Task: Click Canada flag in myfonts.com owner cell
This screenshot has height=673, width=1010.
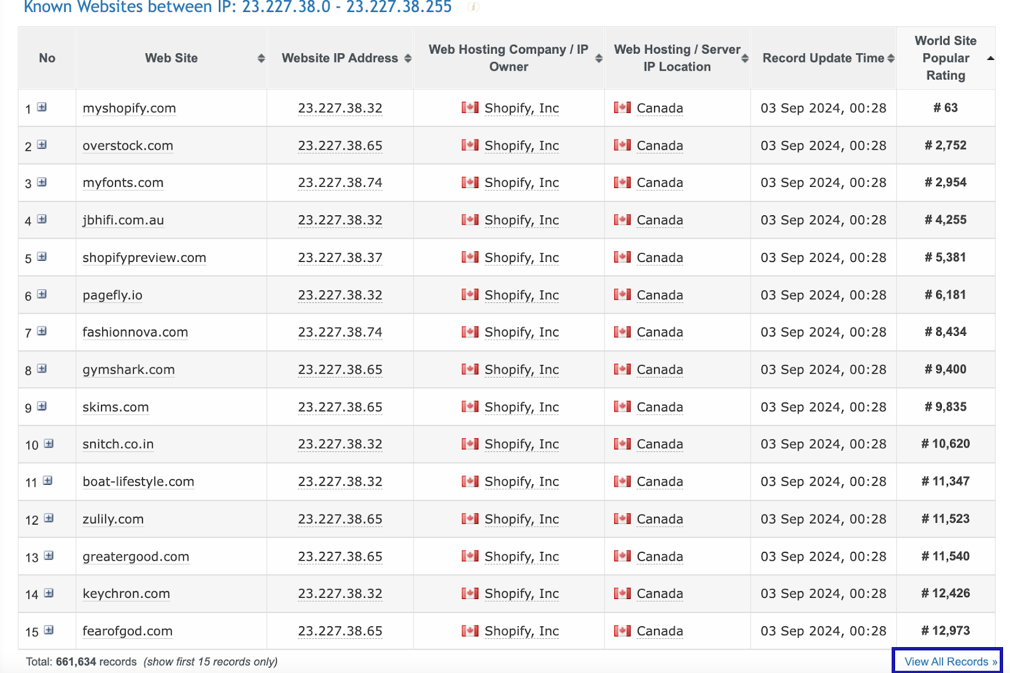Action: 470,182
